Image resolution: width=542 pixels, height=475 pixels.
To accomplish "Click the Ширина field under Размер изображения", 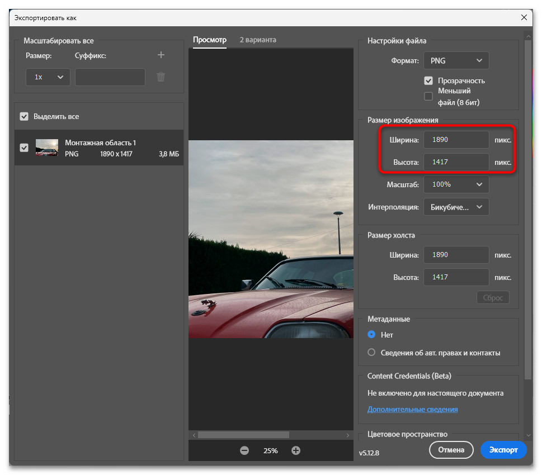I will [456, 140].
